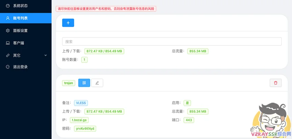Click account card 总流量 855.34 MB tag

tap(198, 112)
